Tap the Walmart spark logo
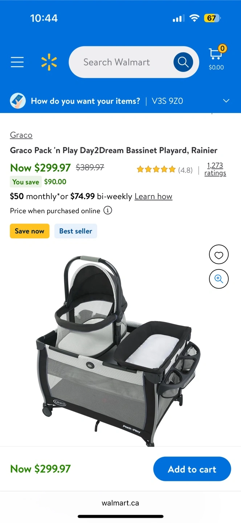This screenshot has height=523, width=241. (49, 62)
